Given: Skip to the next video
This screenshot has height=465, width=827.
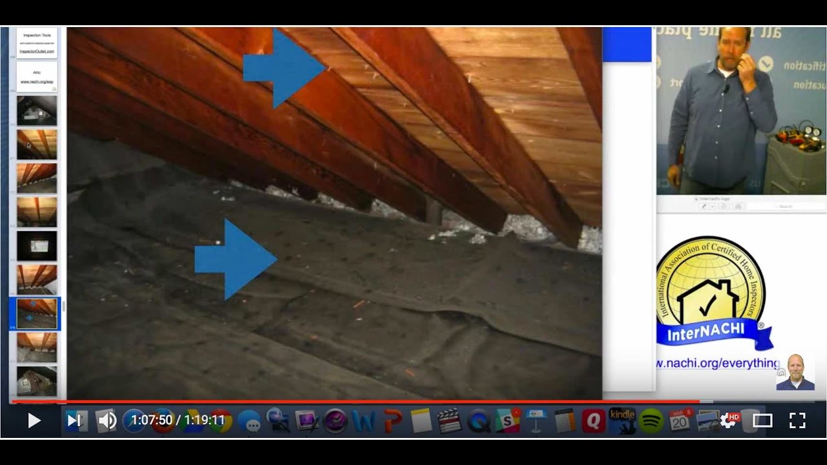Looking at the screenshot, I should pyautogui.click(x=74, y=421).
